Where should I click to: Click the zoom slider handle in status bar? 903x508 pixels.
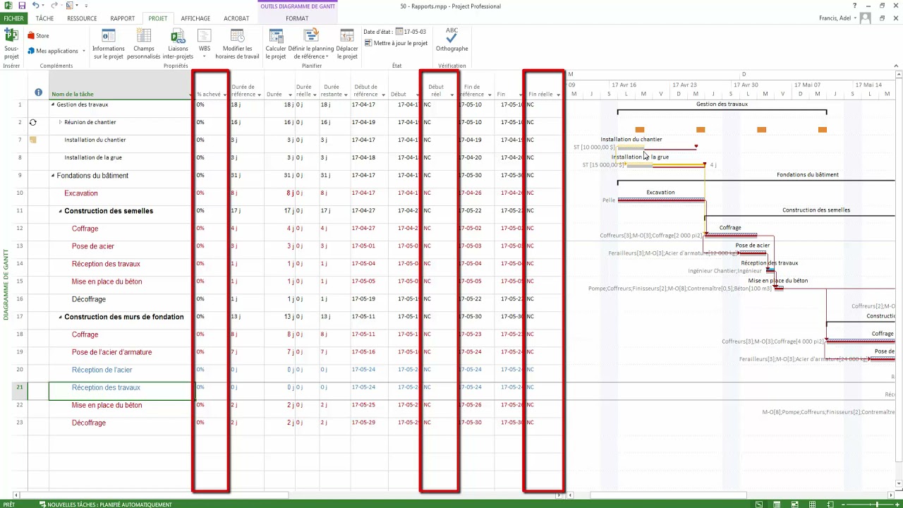(878, 504)
